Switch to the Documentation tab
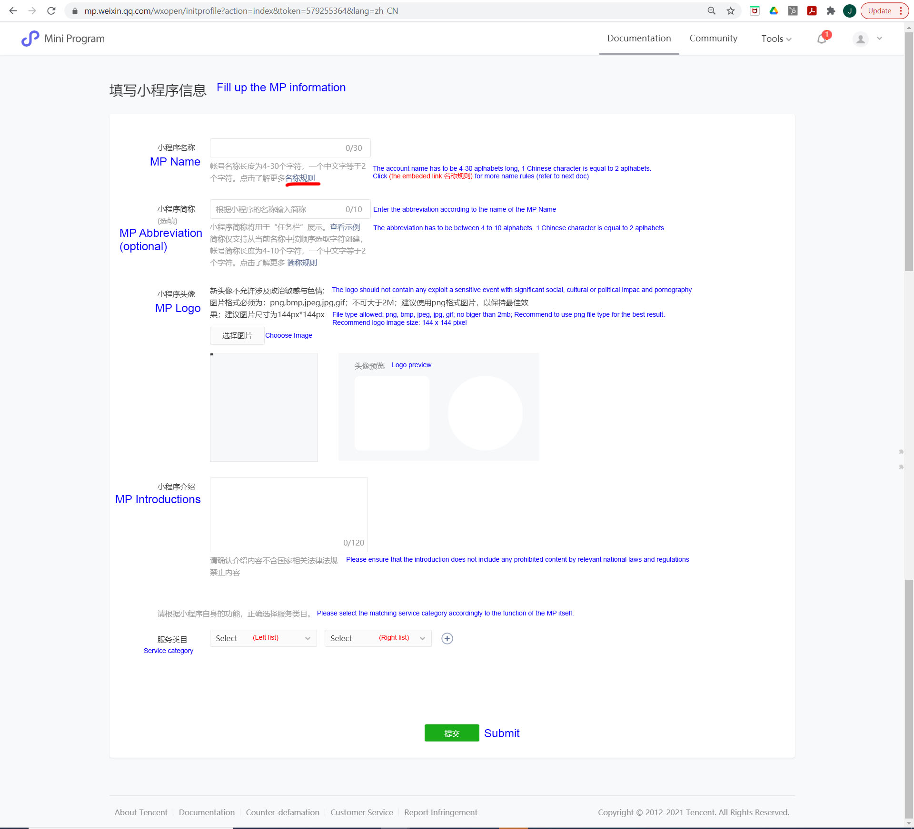 (x=639, y=39)
